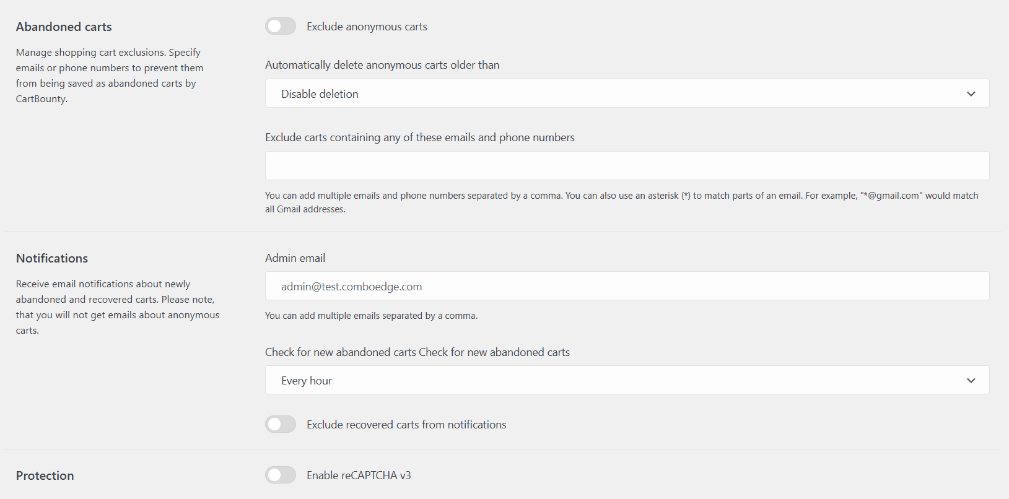This screenshot has width=1009, height=499.
Task: Click the Automatically delete anonymous carts label
Action: [382, 65]
